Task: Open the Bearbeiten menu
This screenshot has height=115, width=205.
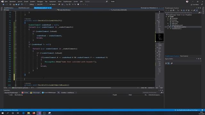Action: 12,2
